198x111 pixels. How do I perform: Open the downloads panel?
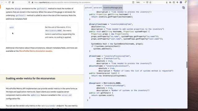[167, 2]
